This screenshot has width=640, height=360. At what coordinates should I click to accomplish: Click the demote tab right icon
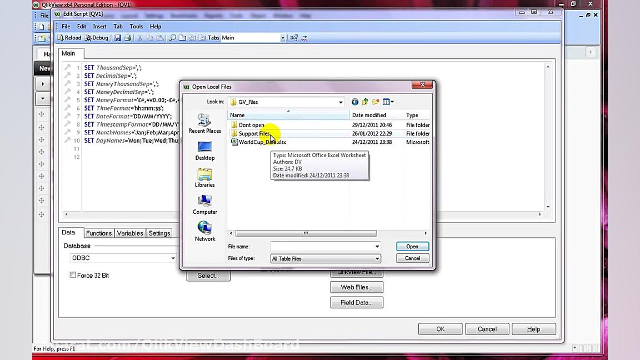202,38
